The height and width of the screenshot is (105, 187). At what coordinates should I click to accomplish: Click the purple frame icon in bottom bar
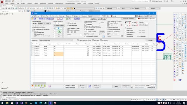pyautogui.click(x=50, y=86)
